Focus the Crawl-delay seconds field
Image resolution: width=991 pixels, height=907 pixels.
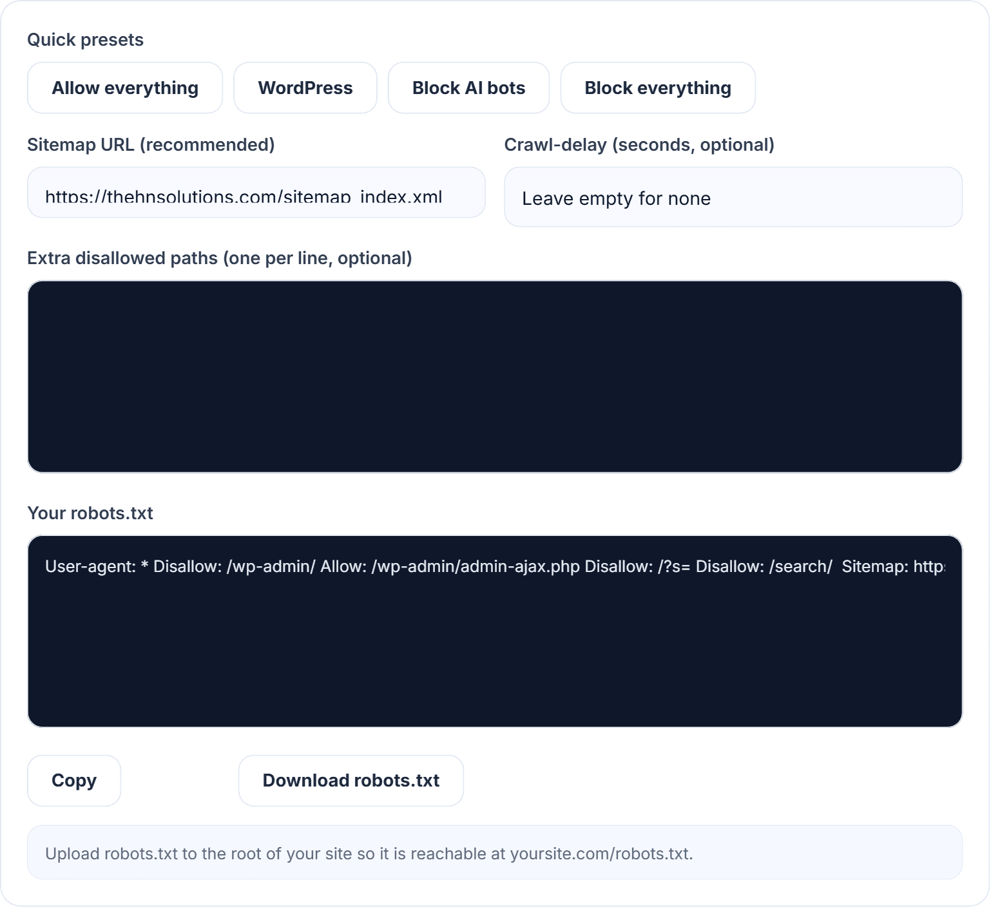733,197
